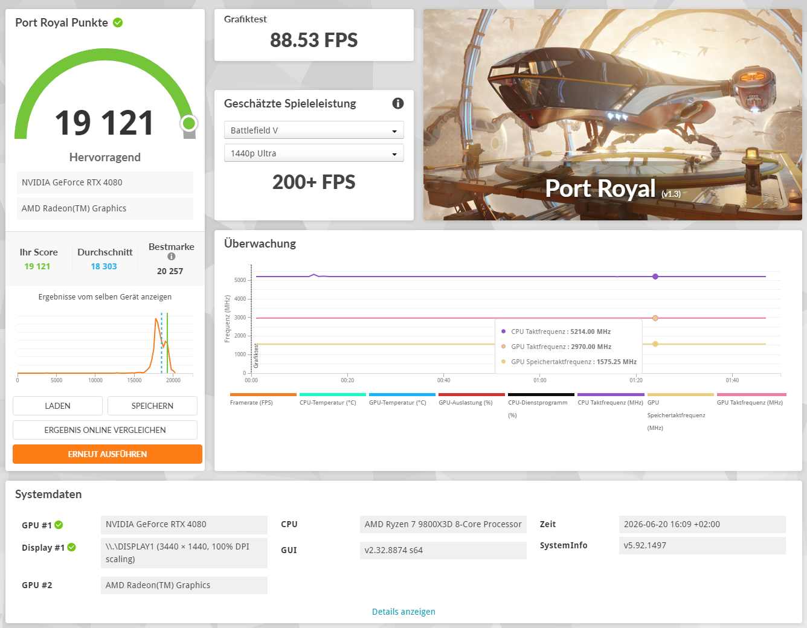Click ERGEBNIS ONLINE VERGLEICHEN
Screen dimensions: 807x628
coord(105,430)
